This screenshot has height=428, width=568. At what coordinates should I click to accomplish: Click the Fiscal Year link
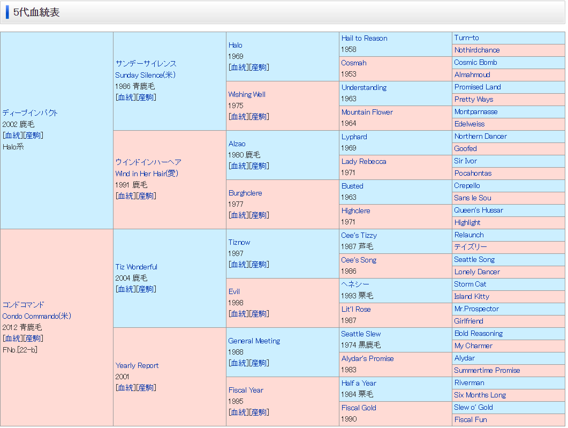pyautogui.click(x=246, y=391)
